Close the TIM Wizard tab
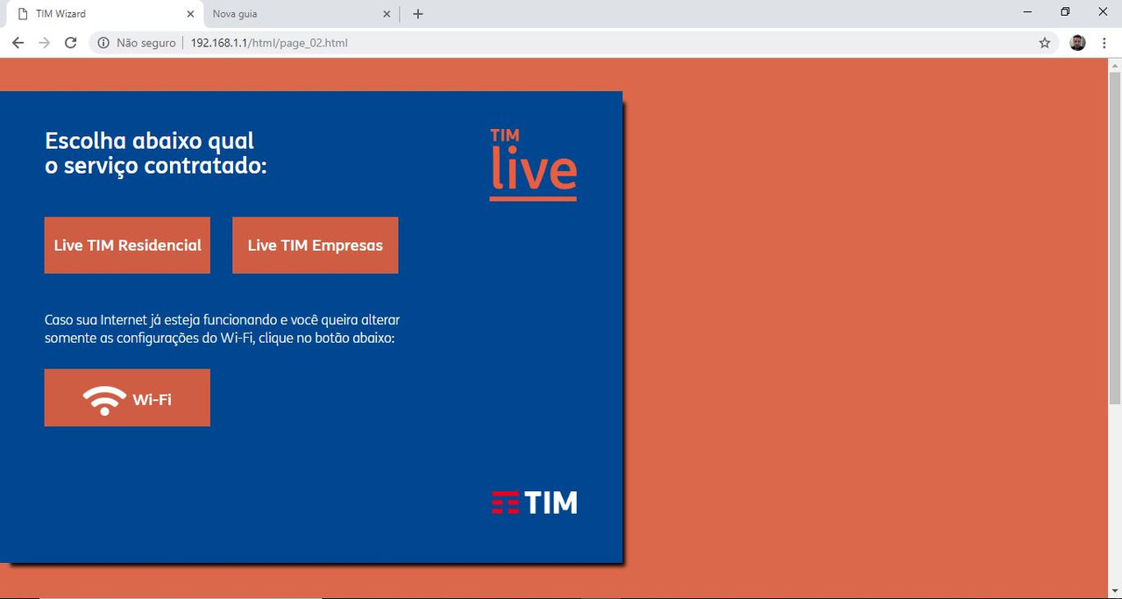Viewport: 1122px width, 599px height. (x=191, y=14)
